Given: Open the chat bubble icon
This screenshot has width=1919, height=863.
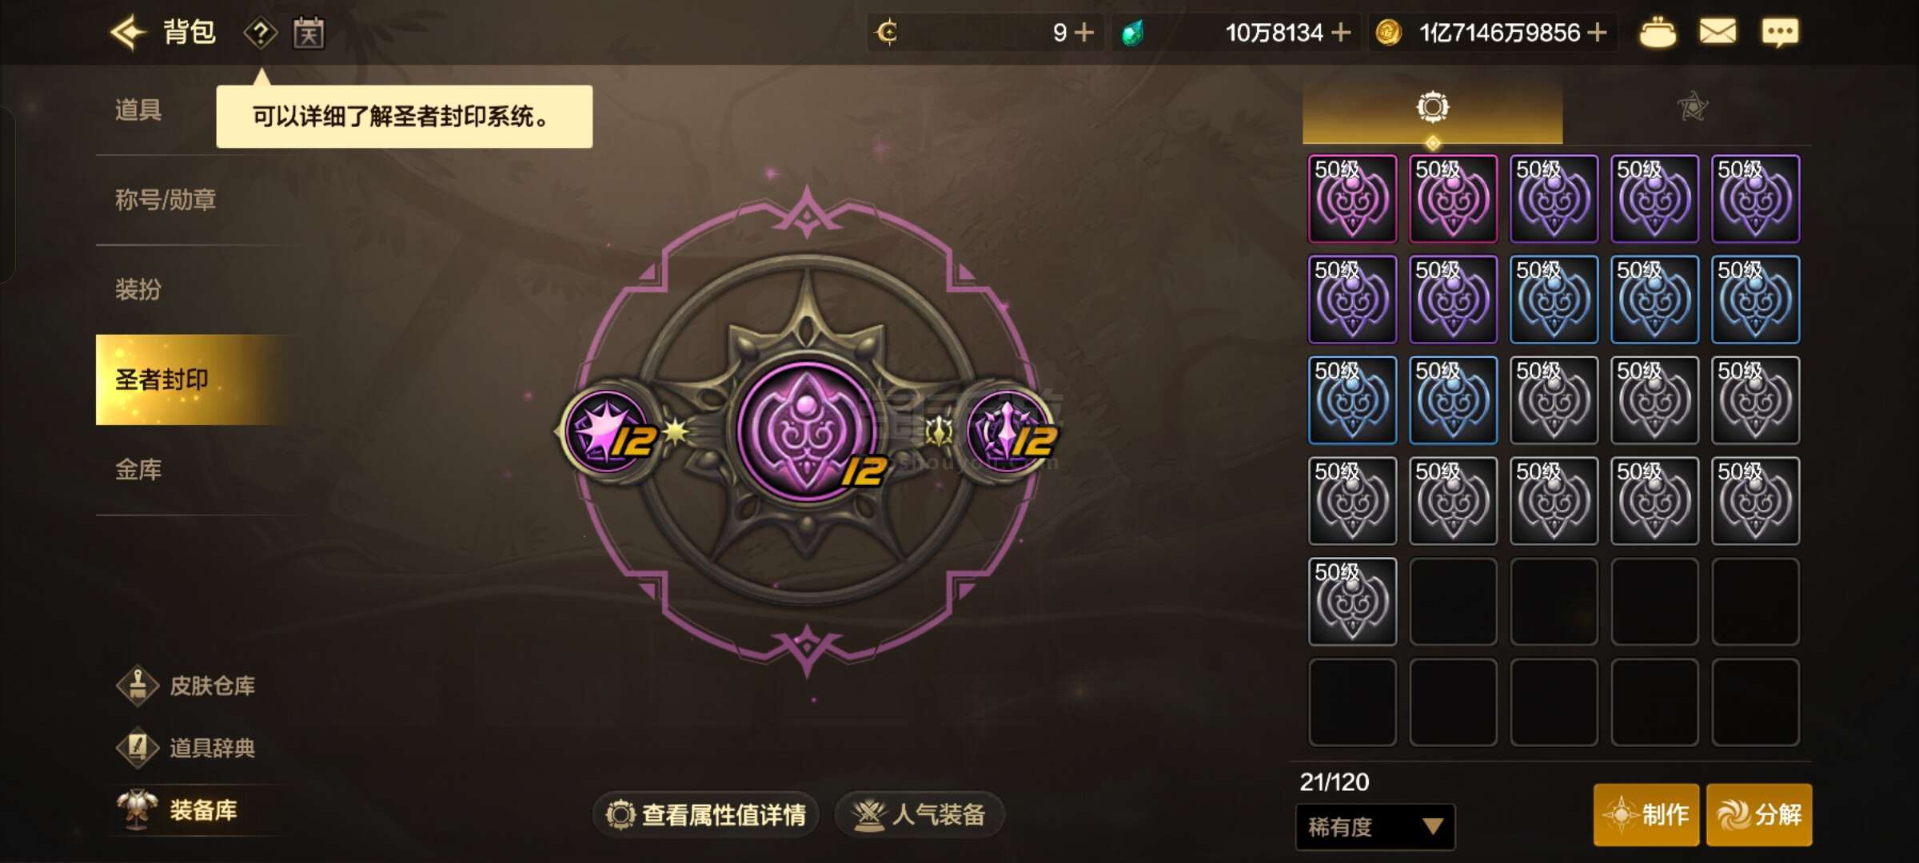Looking at the screenshot, I should [x=1780, y=33].
